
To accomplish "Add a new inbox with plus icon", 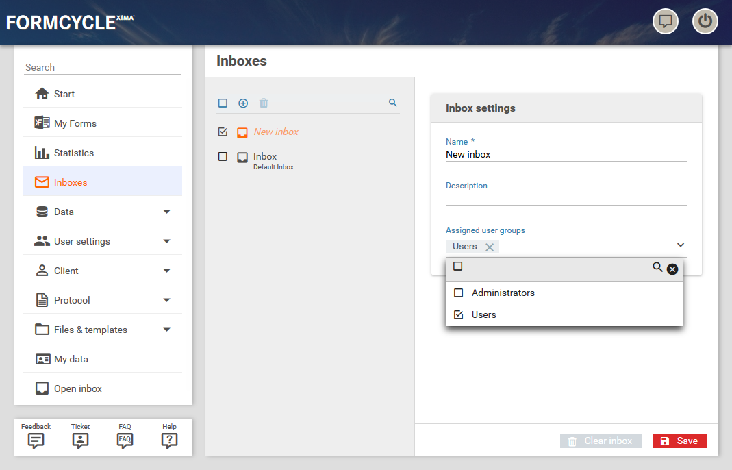I will pyautogui.click(x=243, y=103).
